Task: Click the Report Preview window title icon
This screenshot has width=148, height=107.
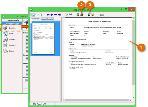Action: pyautogui.click(x=31, y=10)
